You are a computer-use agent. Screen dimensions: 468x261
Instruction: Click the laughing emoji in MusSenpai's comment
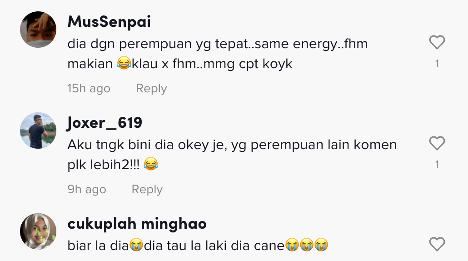pyautogui.click(x=123, y=64)
